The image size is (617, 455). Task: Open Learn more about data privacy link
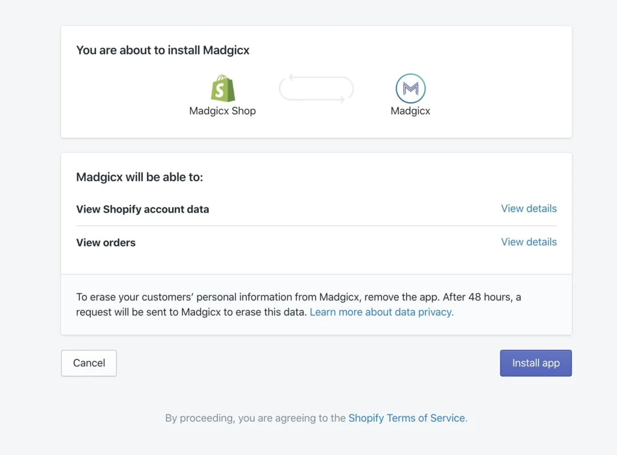click(381, 312)
